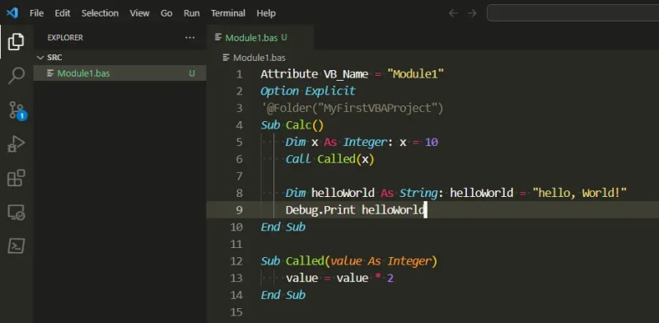Open the File menu
The height and width of the screenshot is (323, 659).
tap(36, 13)
